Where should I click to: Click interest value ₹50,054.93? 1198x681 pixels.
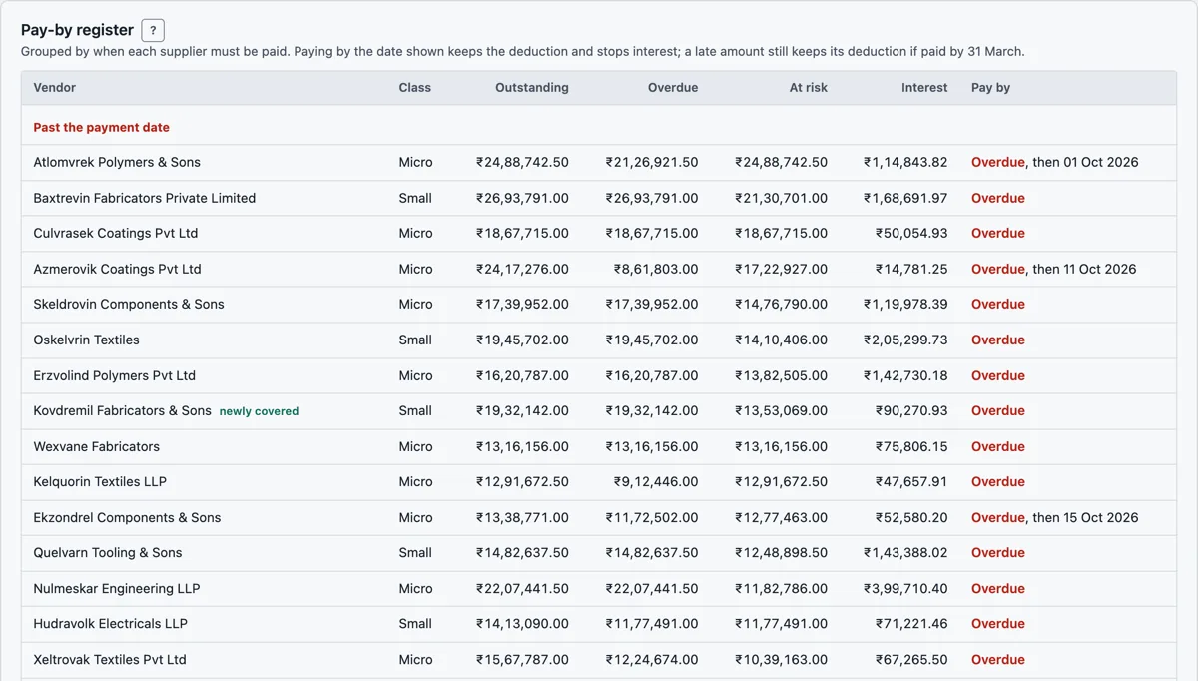point(911,233)
